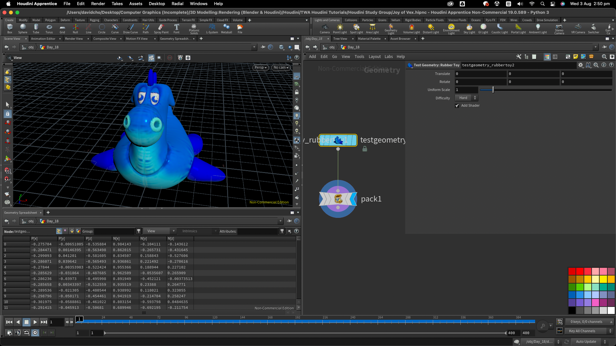This screenshot has width=616, height=346.
Task: Open the Difficulty dropdown set to Hard
Action: 466,98
